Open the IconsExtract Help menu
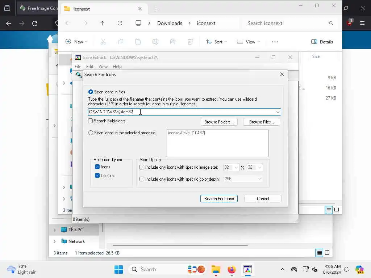The height and width of the screenshot is (278, 371). 117,67
